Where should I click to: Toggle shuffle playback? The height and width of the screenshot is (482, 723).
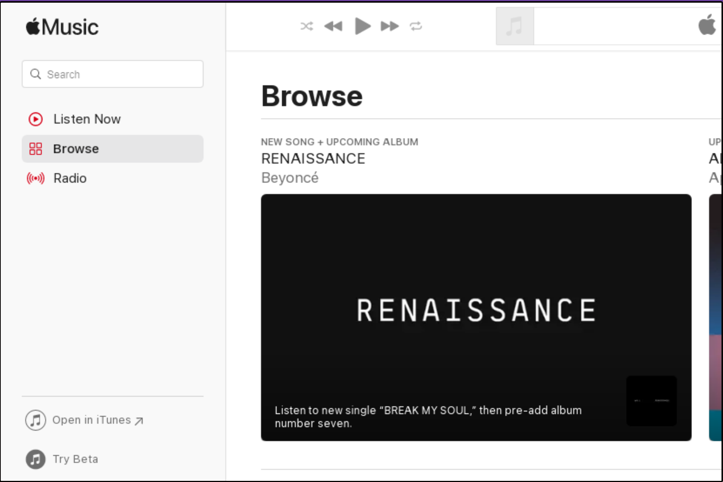point(307,26)
